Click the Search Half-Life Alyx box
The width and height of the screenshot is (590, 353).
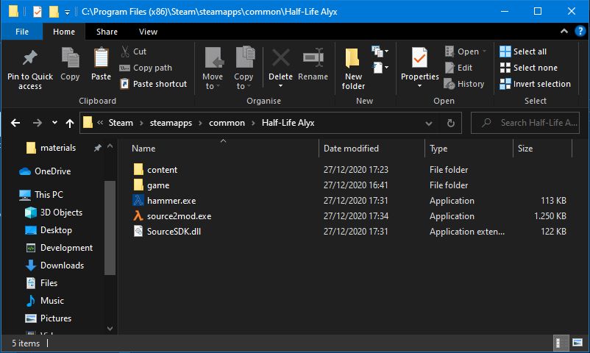(x=525, y=123)
